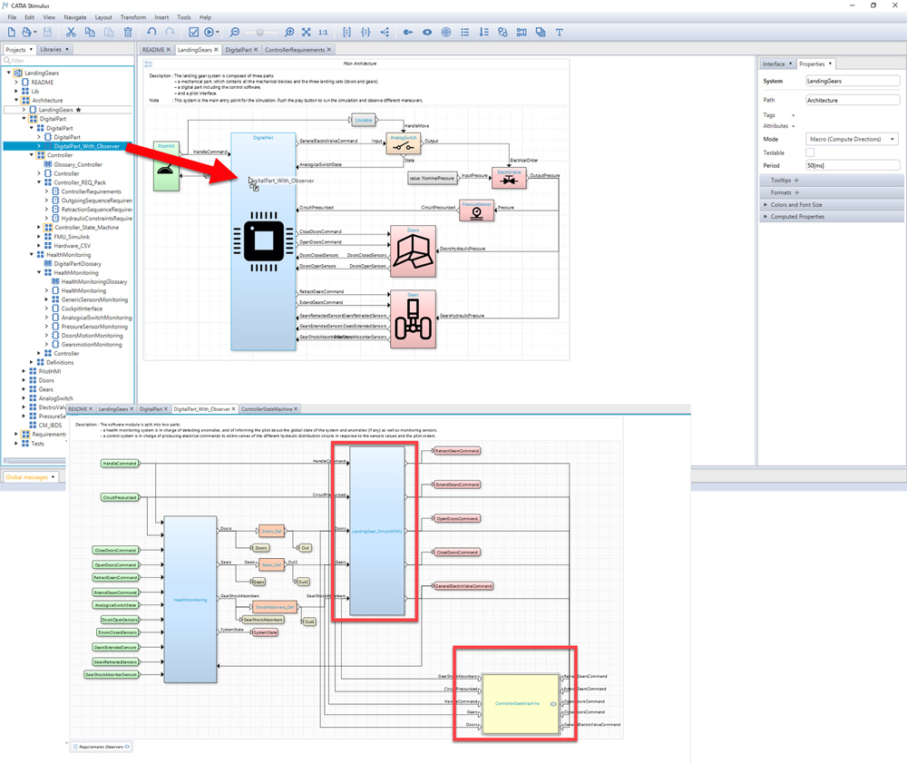Image resolution: width=907 pixels, height=764 pixels.
Task: Fit diagram to window with the arrows icon
Action: pyautogui.click(x=306, y=33)
